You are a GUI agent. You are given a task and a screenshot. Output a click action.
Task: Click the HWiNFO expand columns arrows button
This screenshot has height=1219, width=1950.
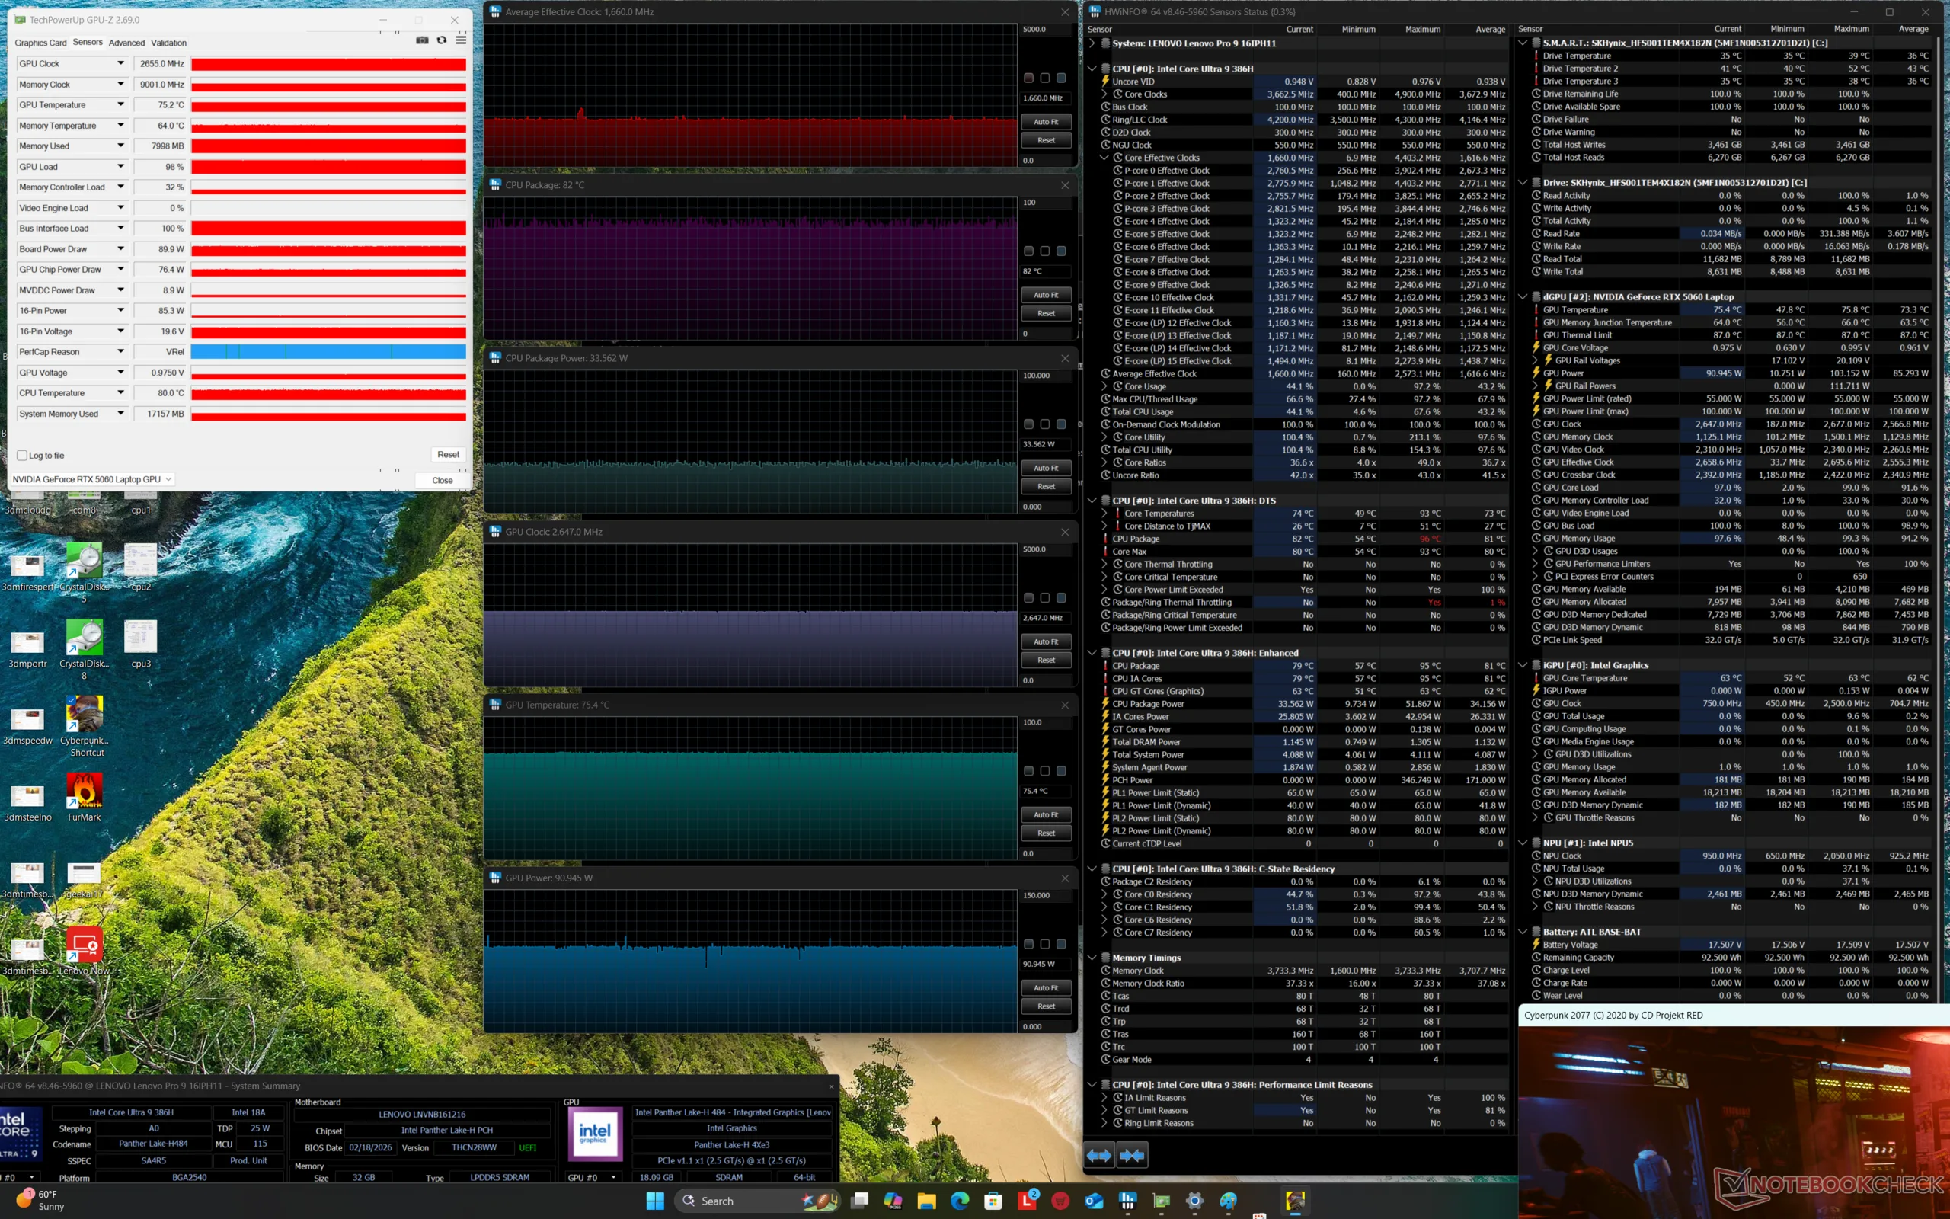tap(1099, 1155)
